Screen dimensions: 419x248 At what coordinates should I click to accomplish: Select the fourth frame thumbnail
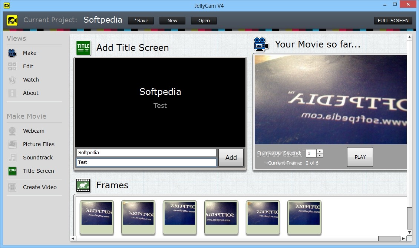tap(221, 217)
